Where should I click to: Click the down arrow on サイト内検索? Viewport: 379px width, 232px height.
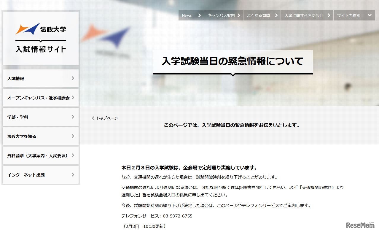370,15
